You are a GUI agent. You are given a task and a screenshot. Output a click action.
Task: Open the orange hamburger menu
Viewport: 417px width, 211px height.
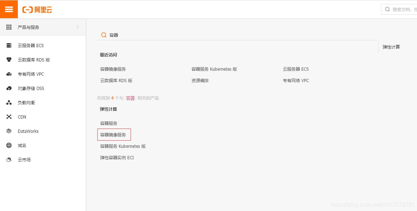click(x=9, y=9)
